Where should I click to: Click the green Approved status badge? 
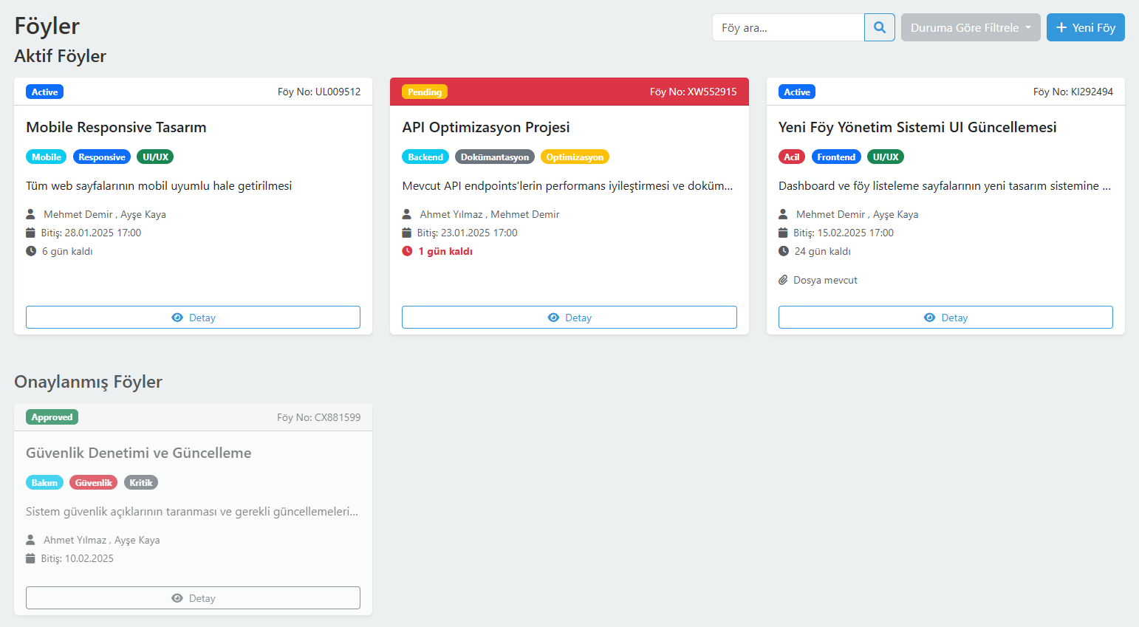tap(52, 417)
